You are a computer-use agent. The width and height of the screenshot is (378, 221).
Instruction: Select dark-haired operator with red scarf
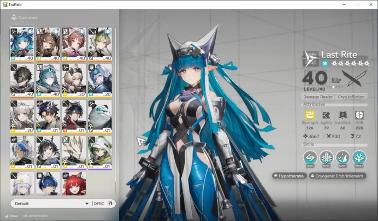point(74,117)
